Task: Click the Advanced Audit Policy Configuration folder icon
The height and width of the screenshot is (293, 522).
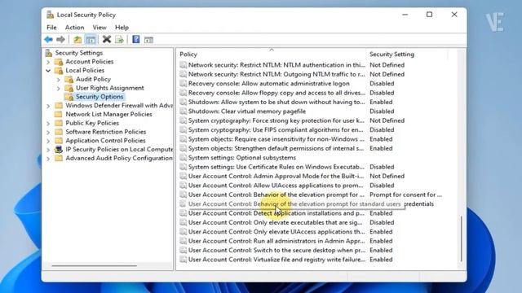Action: pos(59,159)
